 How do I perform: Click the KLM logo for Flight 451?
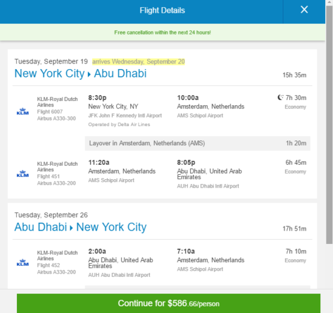pyautogui.click(x=23, y=174)
